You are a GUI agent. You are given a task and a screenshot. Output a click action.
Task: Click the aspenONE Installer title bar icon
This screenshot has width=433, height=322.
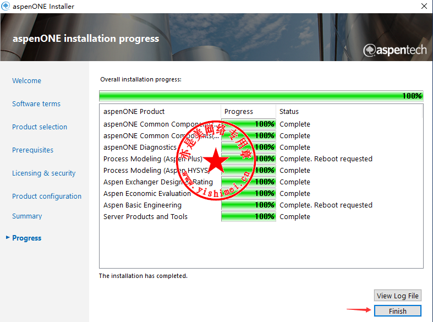coord(6,6)
